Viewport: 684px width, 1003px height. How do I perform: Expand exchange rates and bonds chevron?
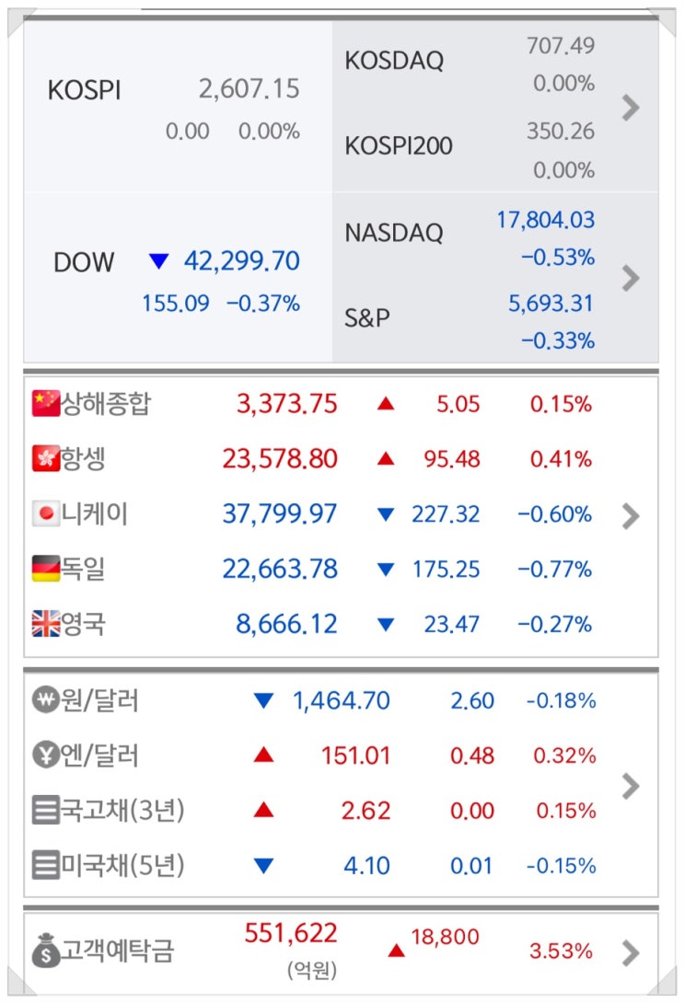(631, 786)
